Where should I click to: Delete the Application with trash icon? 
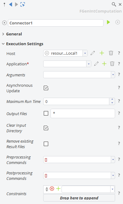coord(112,64)
